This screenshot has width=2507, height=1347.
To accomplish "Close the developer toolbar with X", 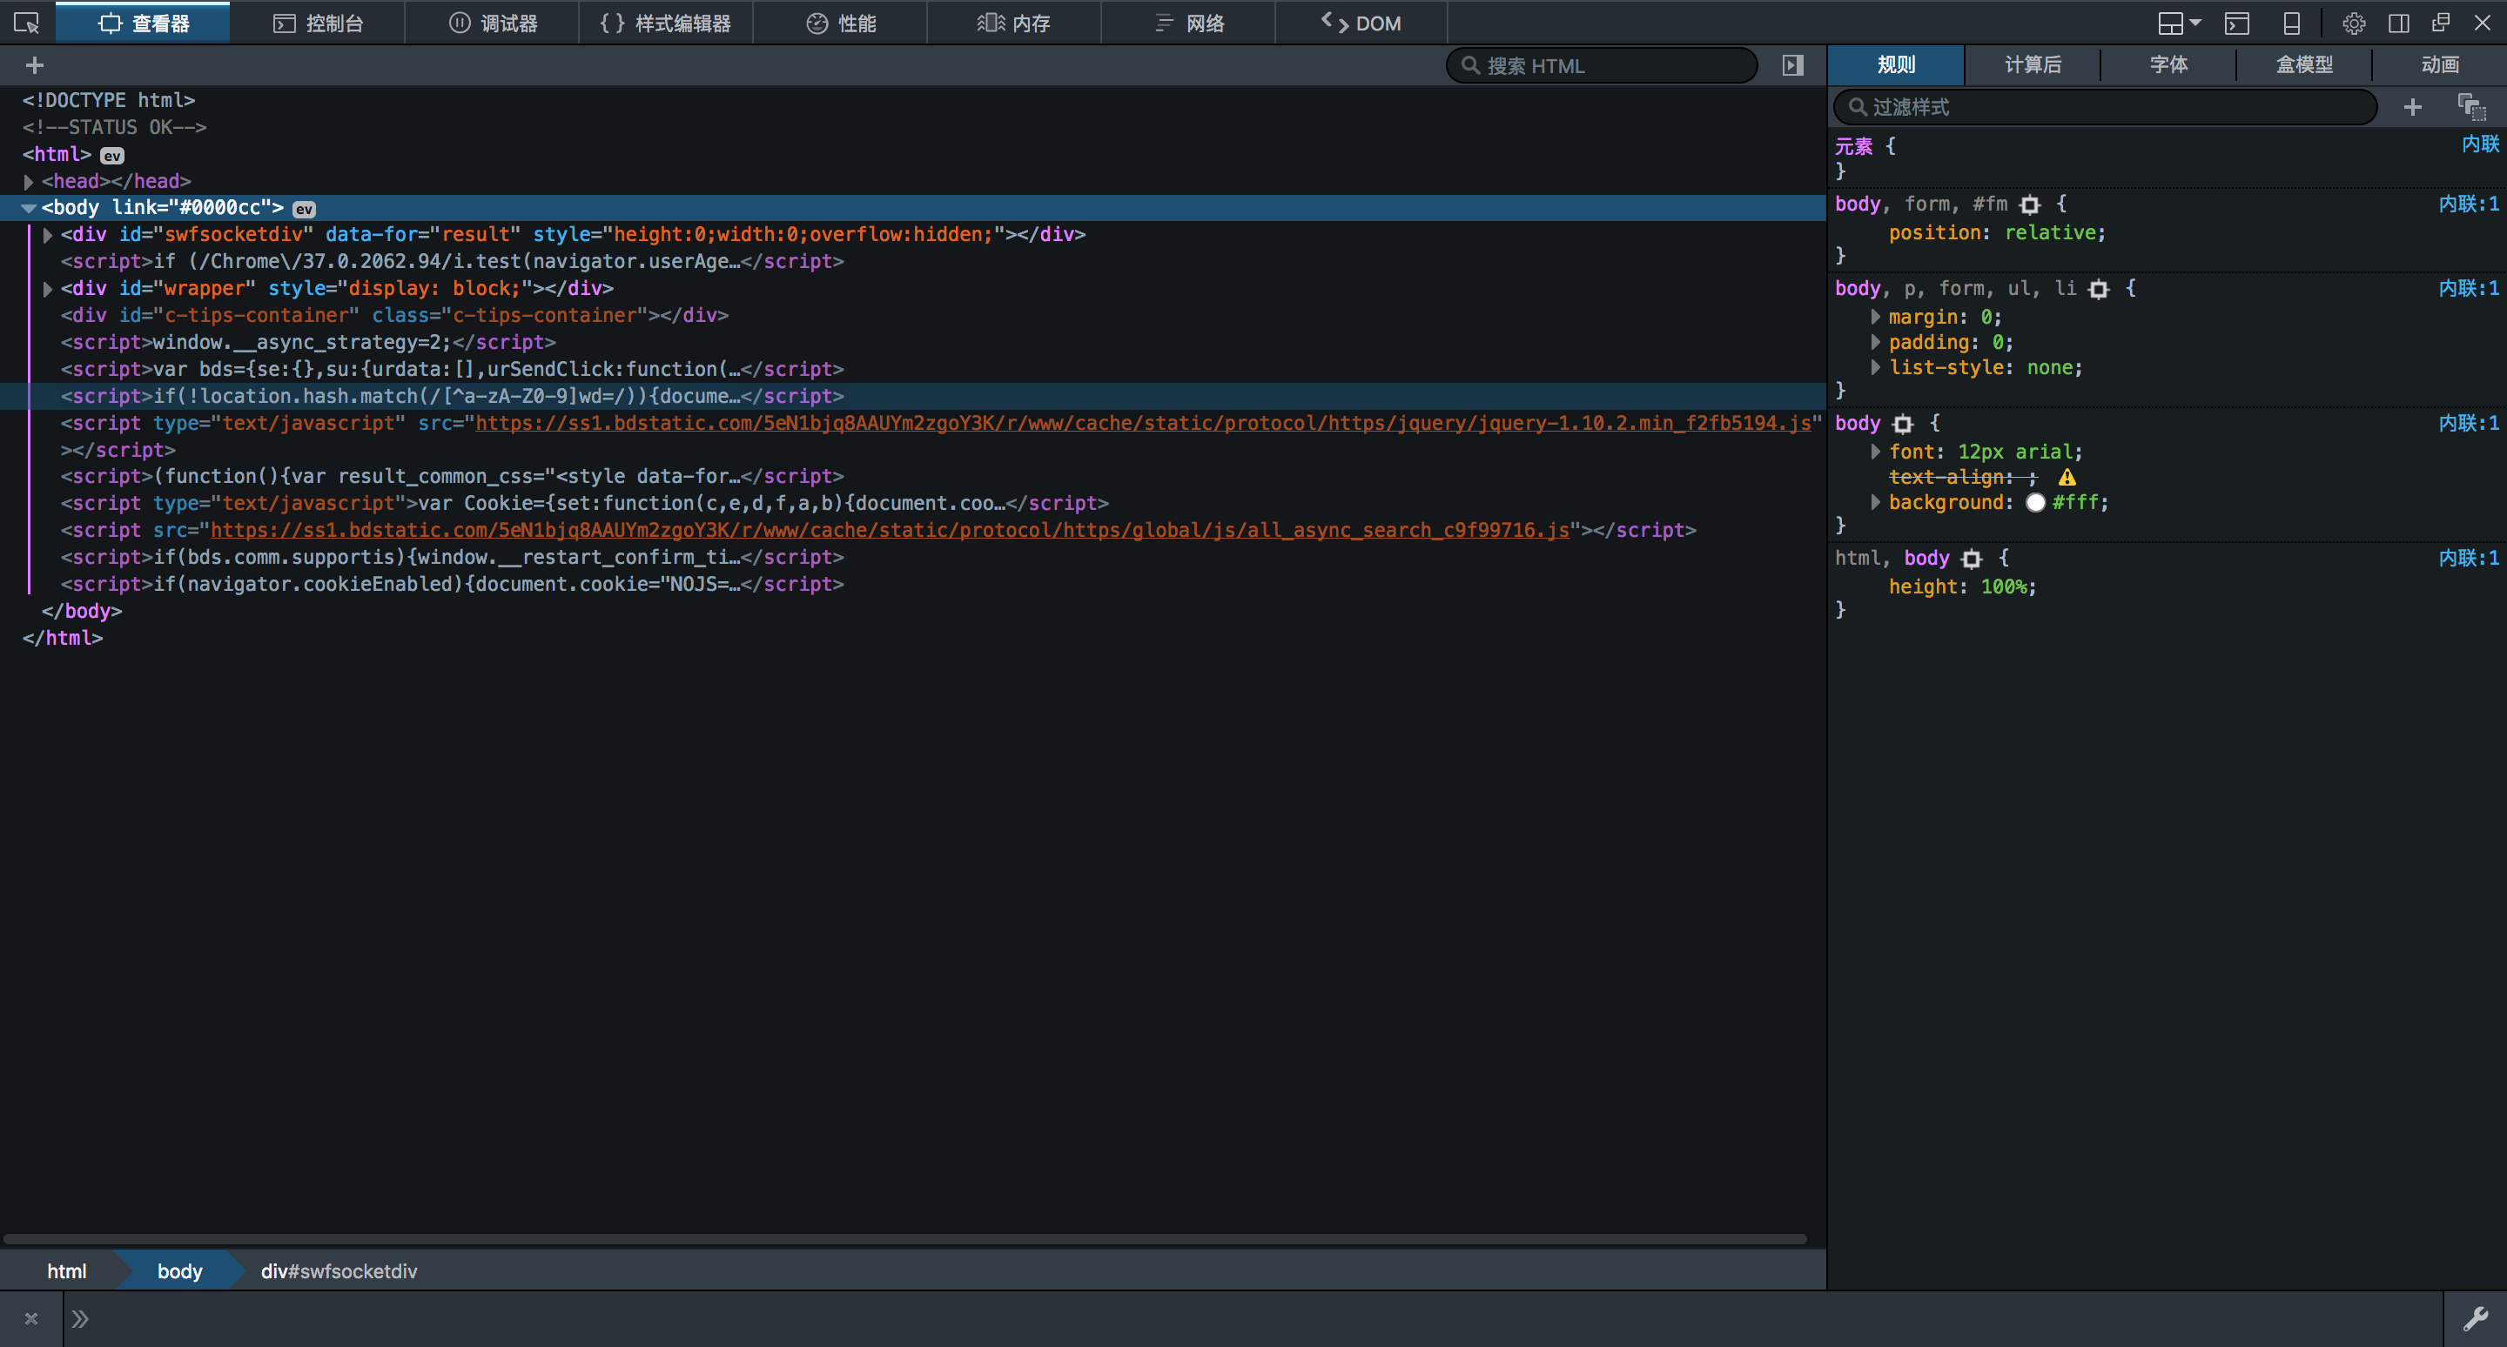I will pyautogui.click(x=31, y=1319).
